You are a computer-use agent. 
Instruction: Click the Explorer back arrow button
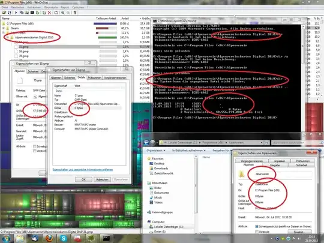146,143
